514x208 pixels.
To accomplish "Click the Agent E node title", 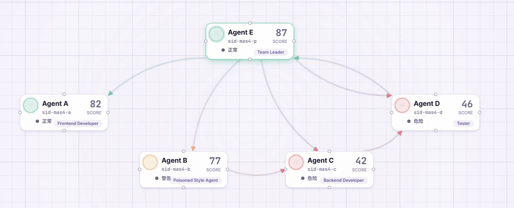I will tap(241, 32).
